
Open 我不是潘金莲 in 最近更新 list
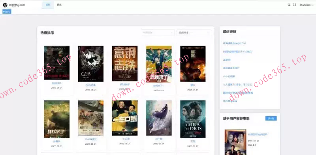[x=230, y=101]
